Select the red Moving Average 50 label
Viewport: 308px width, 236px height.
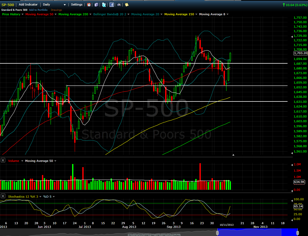click(x=39, y=14)
